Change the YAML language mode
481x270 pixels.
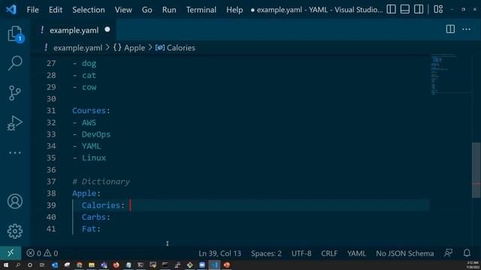(x=356, y=253)
